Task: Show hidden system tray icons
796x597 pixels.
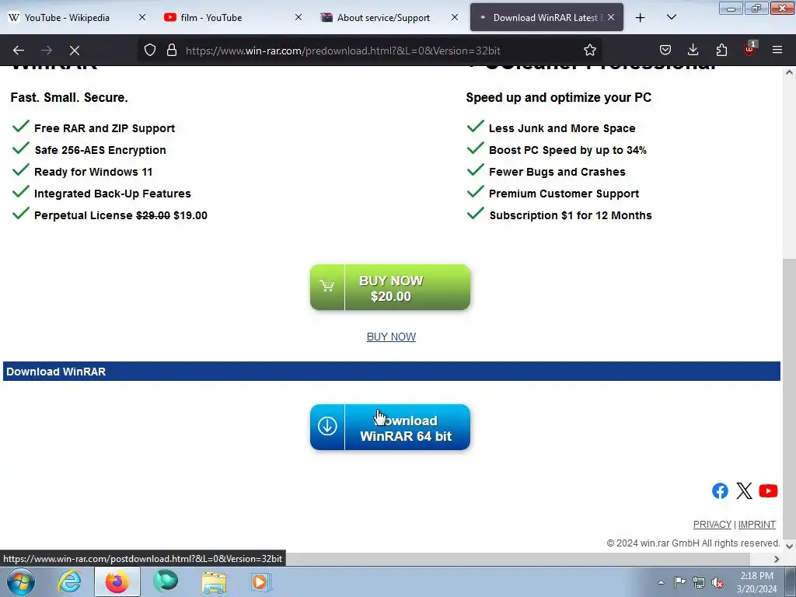Action: pos(661,582)
